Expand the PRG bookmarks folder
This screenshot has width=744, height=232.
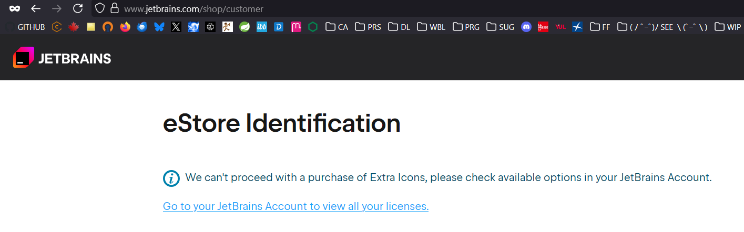point(466,27)
